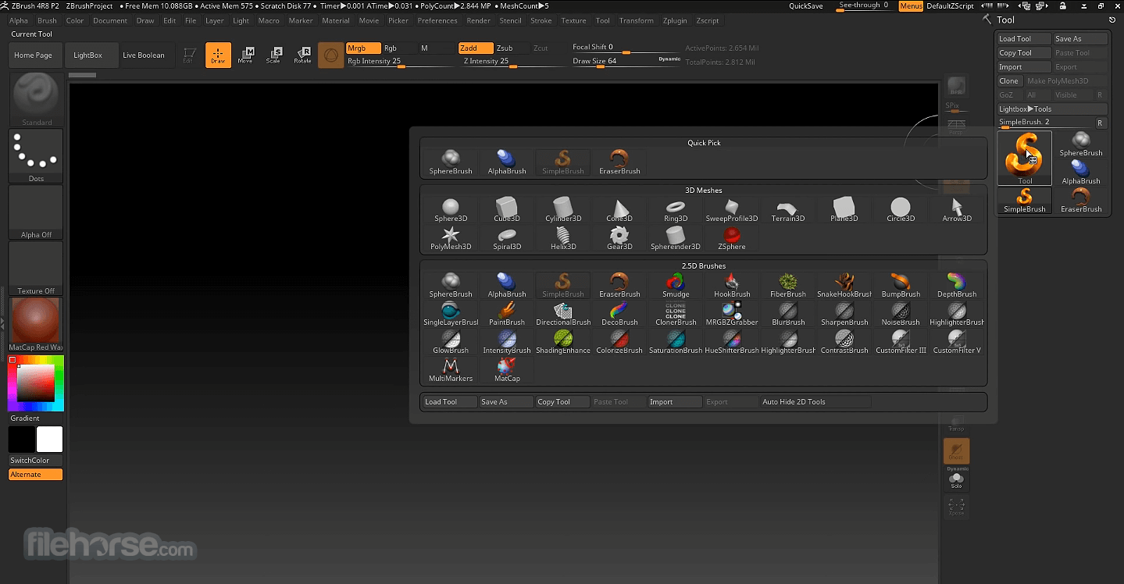Select the Plane3D mesh
This screenshot has width=1124, height=584.
point(844,210)
